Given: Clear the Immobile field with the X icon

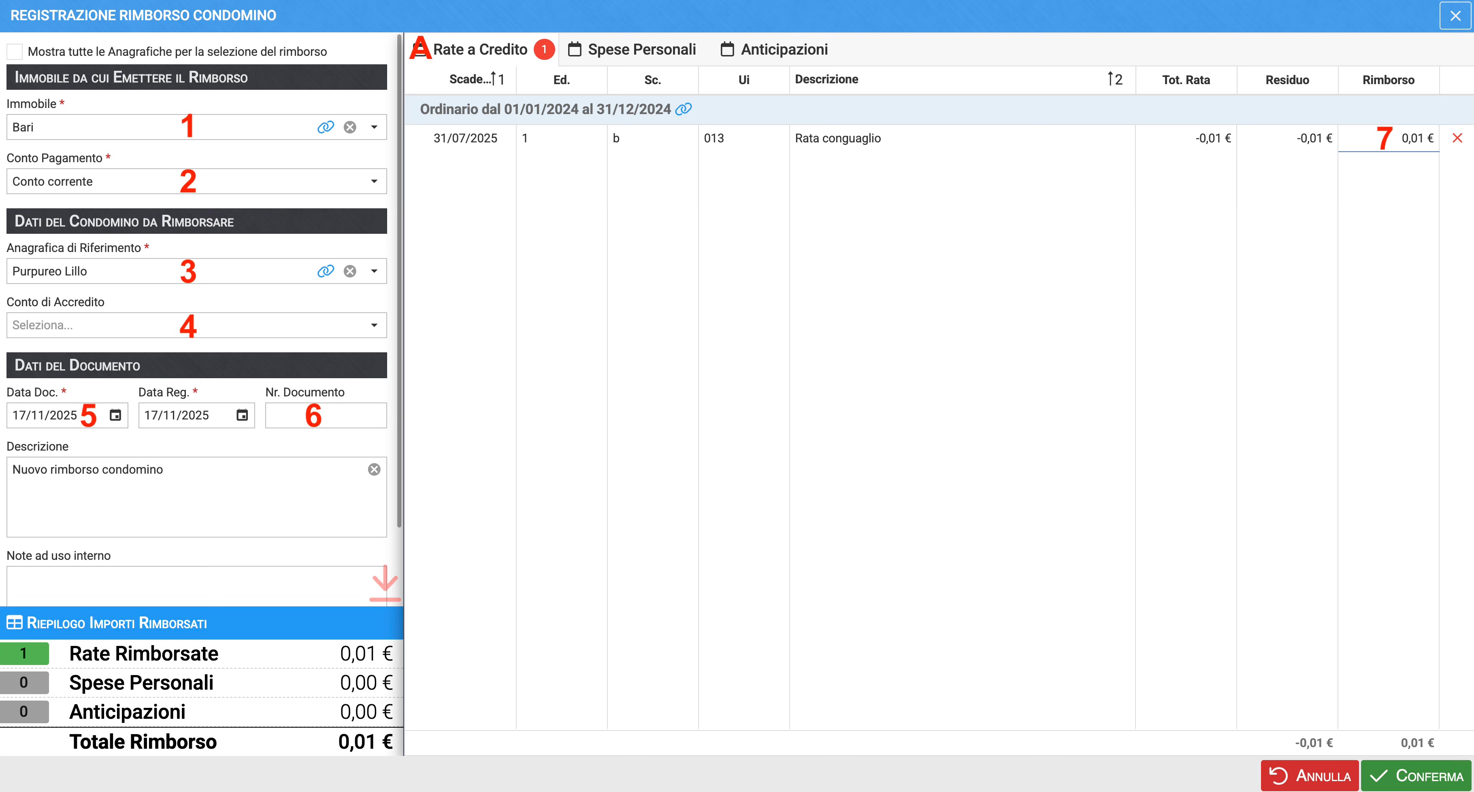Looking at the screenshot, I should tap(349, 127).
